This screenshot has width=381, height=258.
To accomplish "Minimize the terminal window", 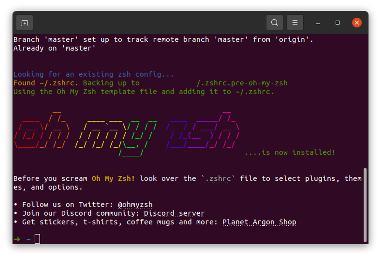I will pyautogui.click(x=318, y=23).
